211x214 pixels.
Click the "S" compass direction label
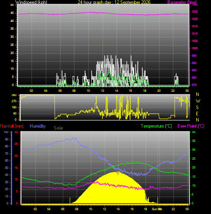197,108
